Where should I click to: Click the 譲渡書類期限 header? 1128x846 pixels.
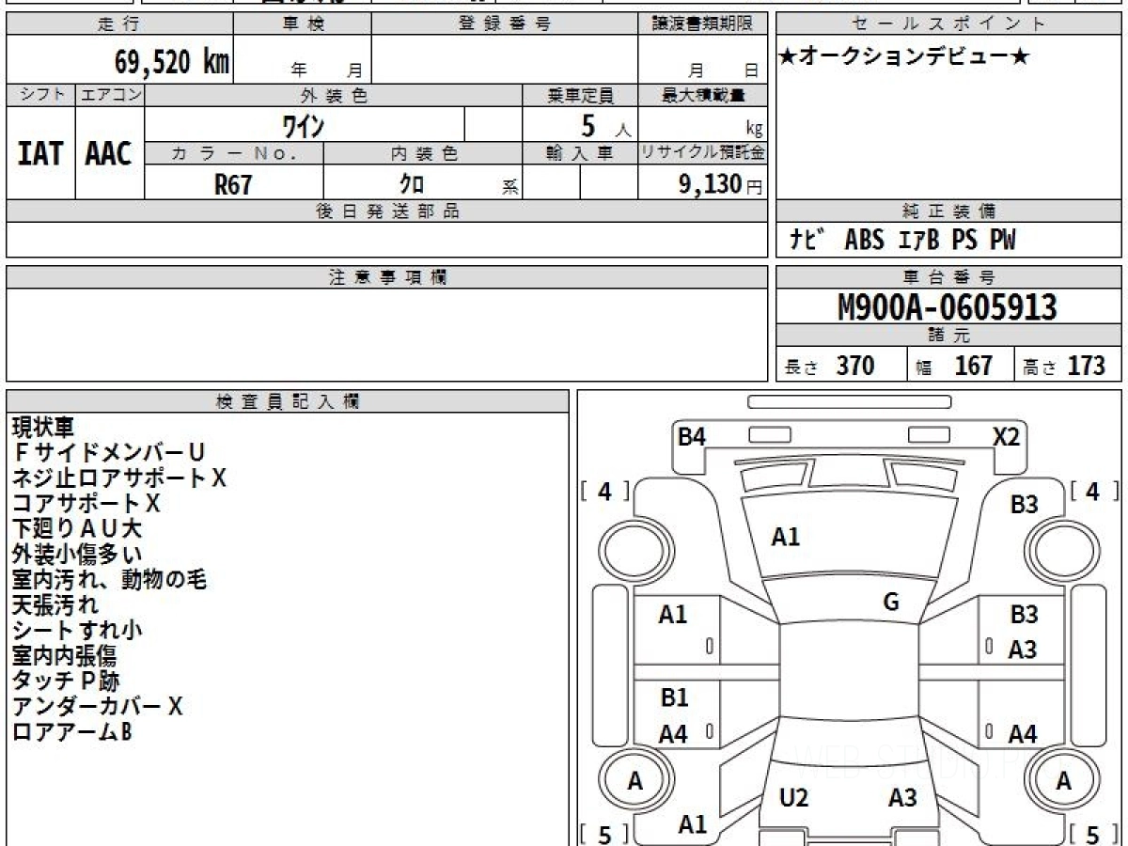702,23
